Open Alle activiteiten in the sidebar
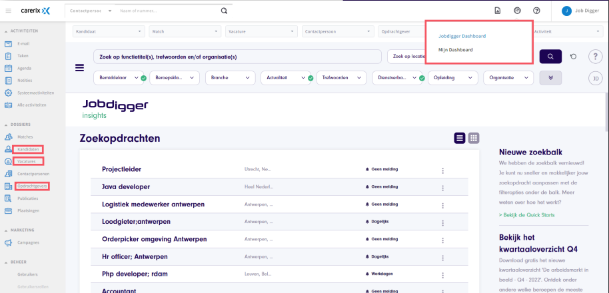The width and height of the screenshot is (609, 293). (32, 105)
